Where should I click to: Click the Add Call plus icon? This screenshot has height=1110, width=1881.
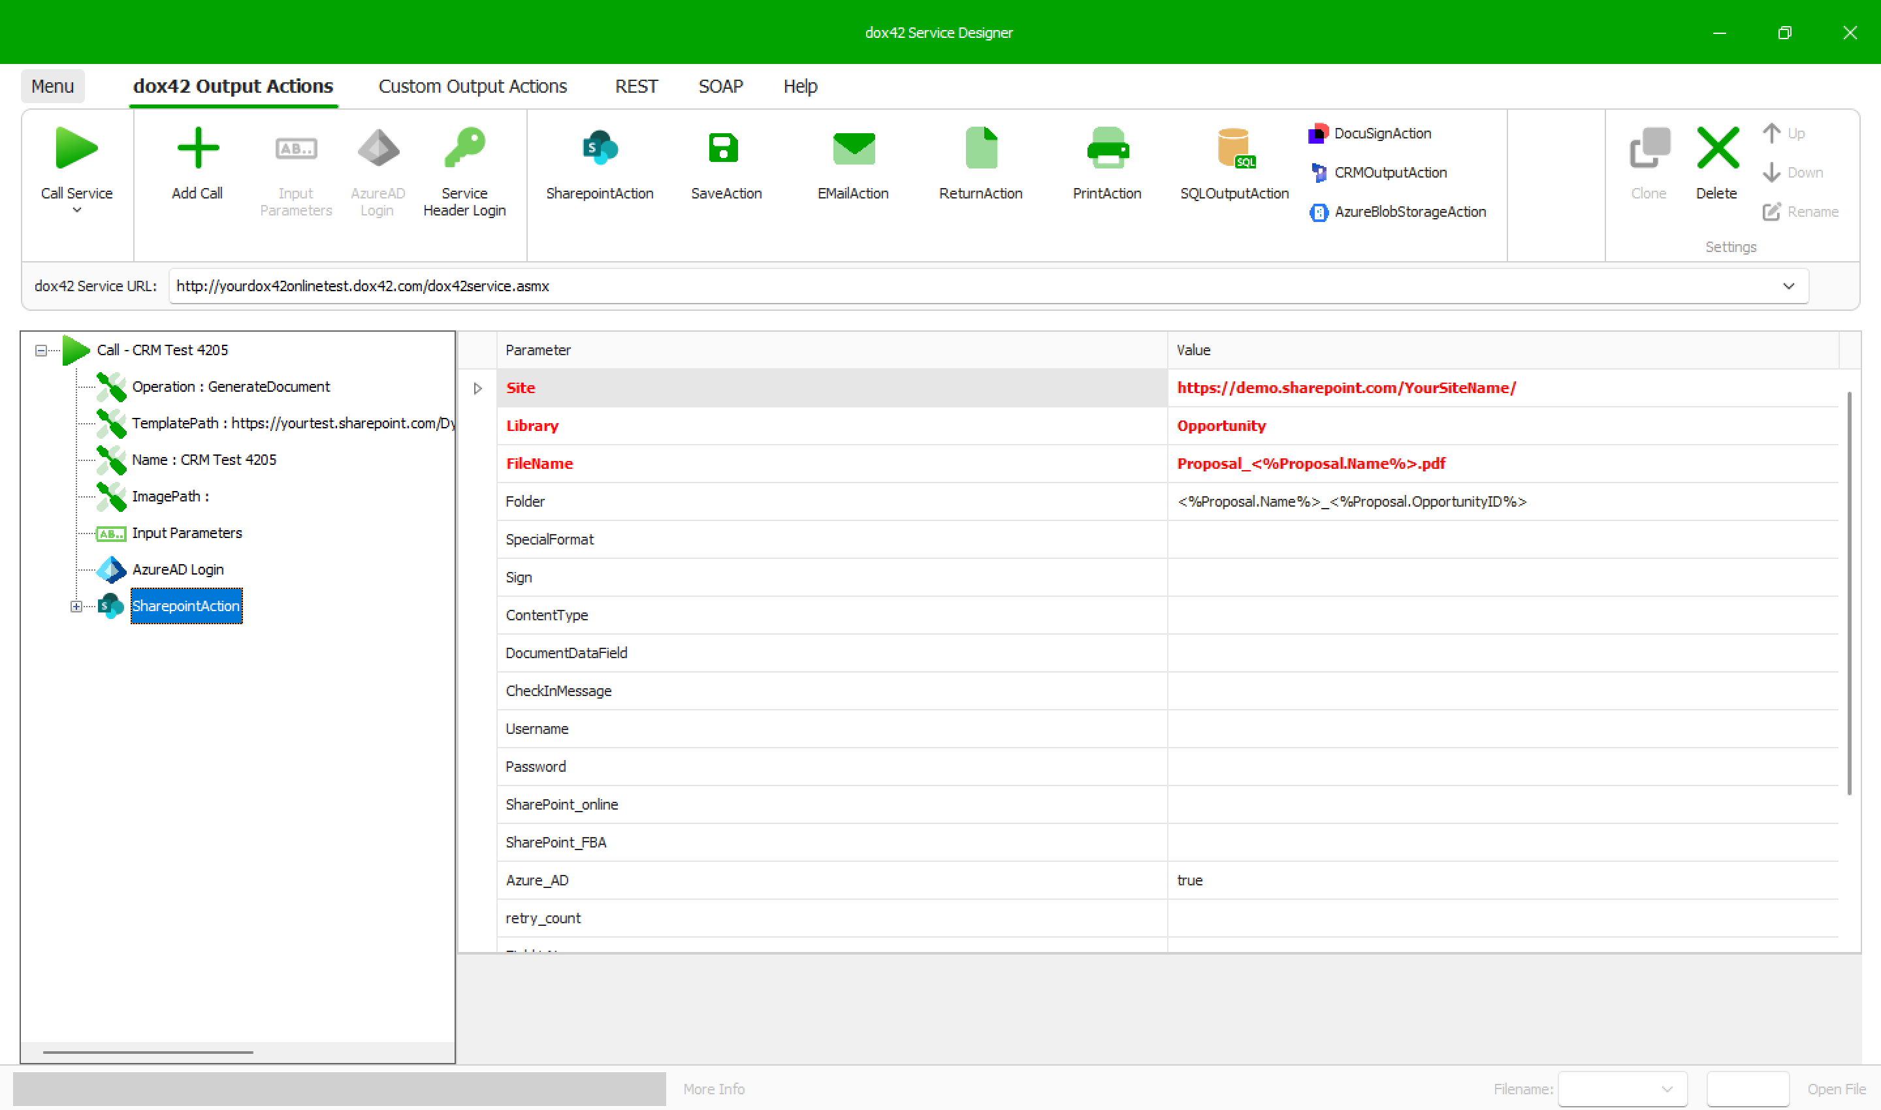[197, 148]
